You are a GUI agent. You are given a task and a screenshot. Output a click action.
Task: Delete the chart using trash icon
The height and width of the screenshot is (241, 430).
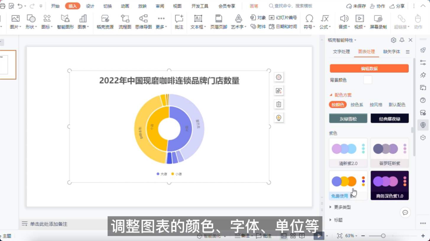[x=279, y=104]
